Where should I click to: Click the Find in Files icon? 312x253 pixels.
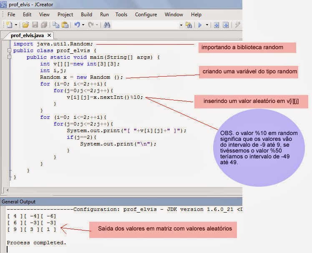click(189, 25)
